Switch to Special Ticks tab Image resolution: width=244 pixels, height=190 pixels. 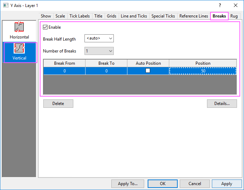tap(163, 16)
